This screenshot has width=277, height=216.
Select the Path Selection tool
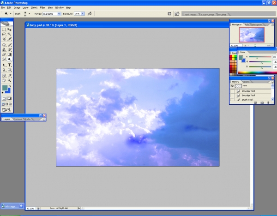[4, 65]
